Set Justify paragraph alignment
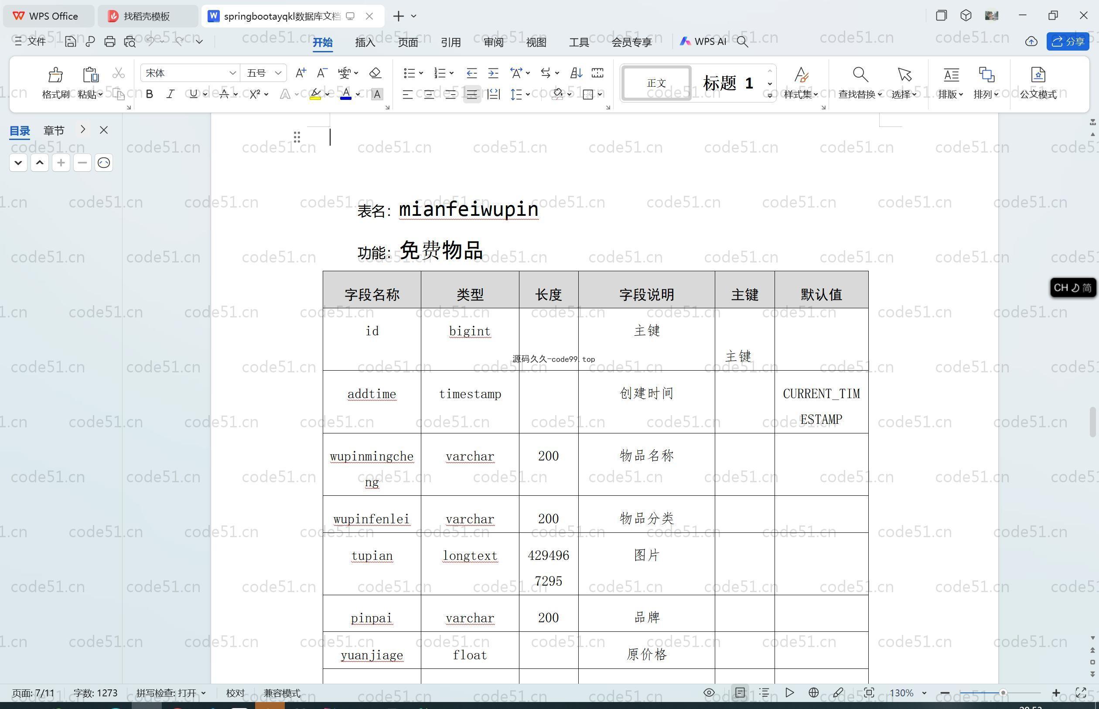The image size is (1099, 709). coord(472,94)
